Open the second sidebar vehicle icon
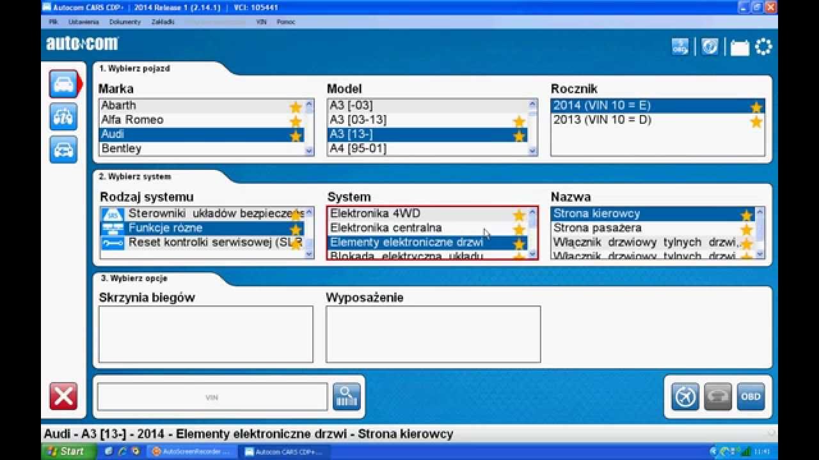This screenshot has height=460, width=819. pos(63,116)
